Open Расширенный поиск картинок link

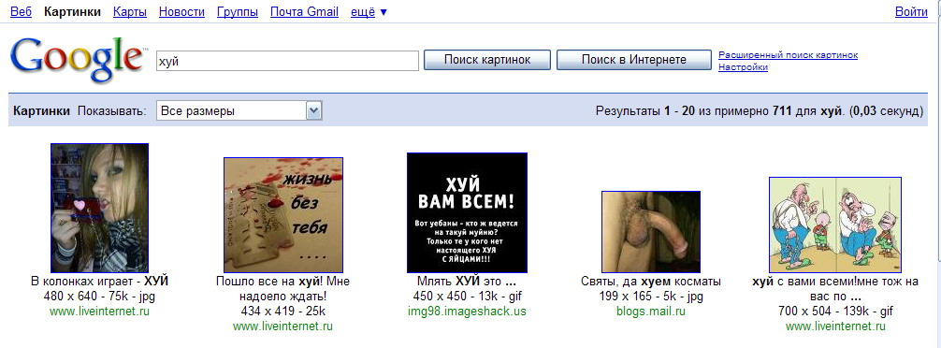788,55
